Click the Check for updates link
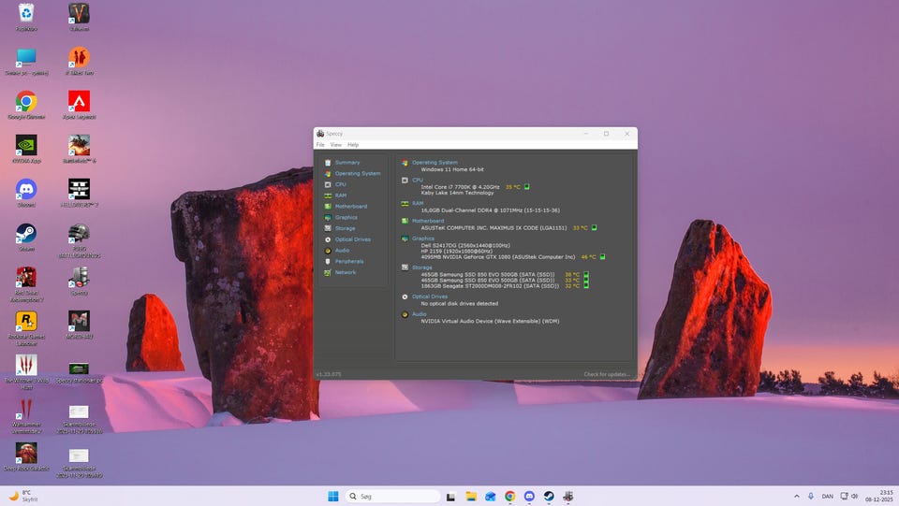This screenshot has height=506, width=899. tap(607, 374)
